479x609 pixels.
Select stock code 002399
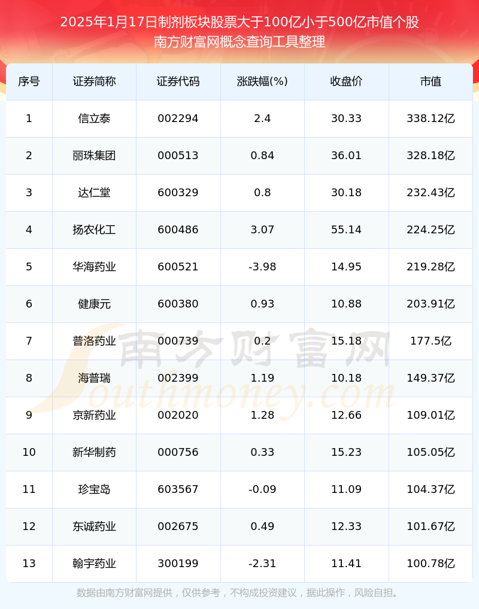178,378
